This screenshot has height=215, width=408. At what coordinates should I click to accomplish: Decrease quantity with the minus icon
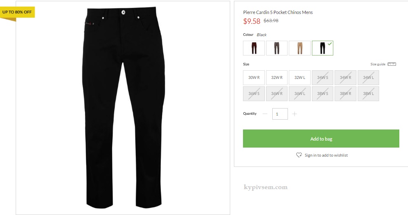pos(265,114)
